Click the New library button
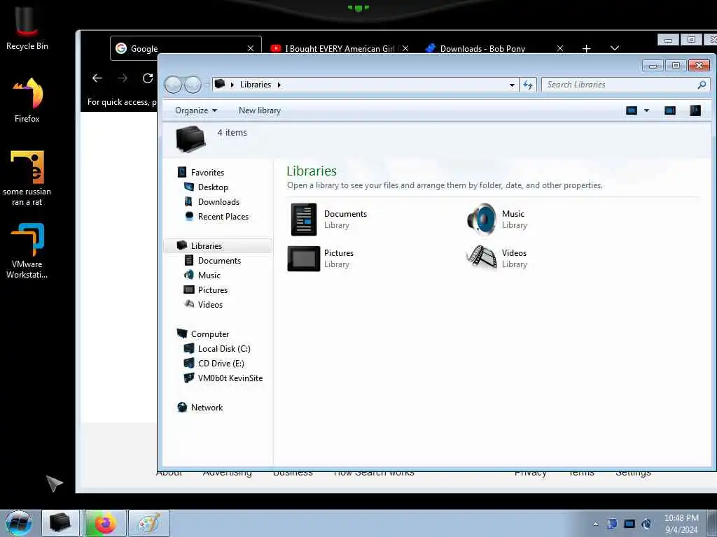This screenshot has width=717, height=537. (x=260, y=110)
